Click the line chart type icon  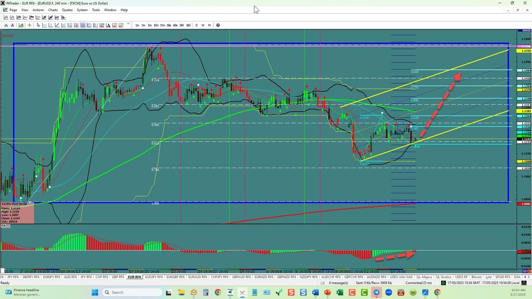[25, 17]
